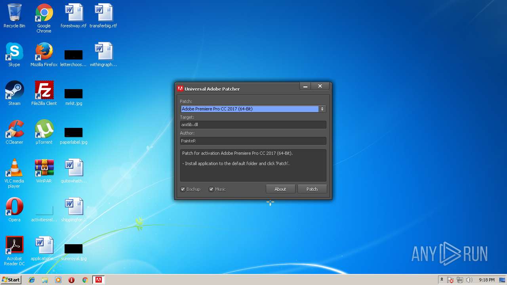Select the sureroyal.jpg image file
Image resolution: width=507 pixels, height=285 pixels.
[x=74, y=252]
